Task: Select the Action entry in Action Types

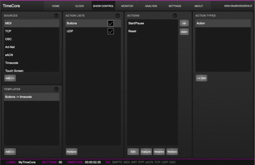Action: coord(223,23)
